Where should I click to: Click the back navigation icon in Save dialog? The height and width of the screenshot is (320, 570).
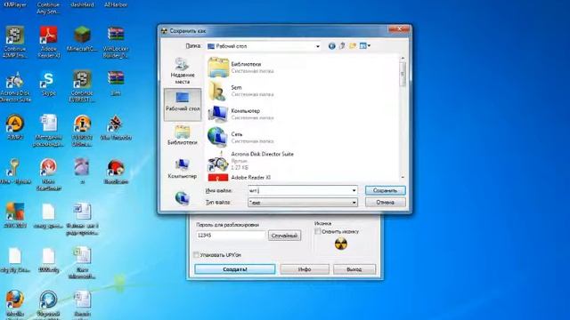pos(331,46)
